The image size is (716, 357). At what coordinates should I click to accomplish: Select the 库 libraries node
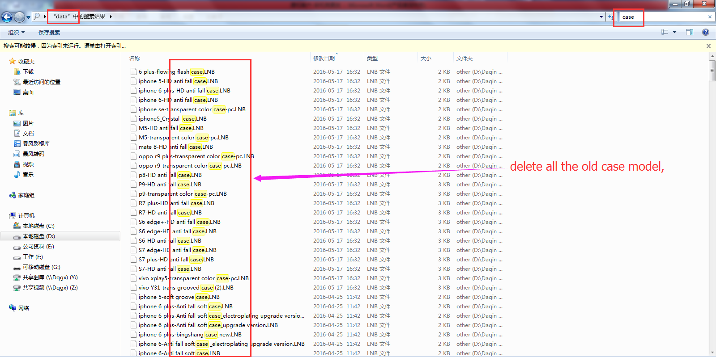coord(21,113)
